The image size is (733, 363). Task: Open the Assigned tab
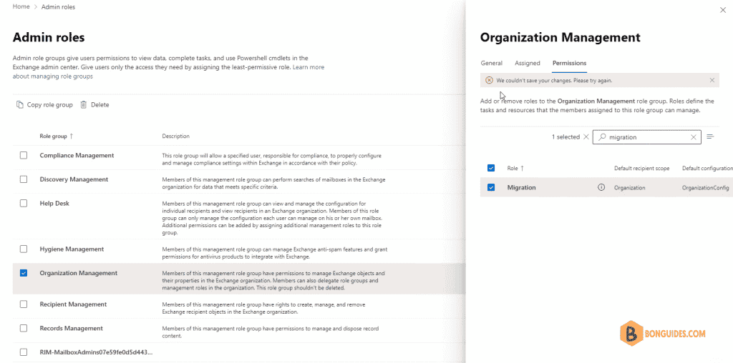click(528, 63)
